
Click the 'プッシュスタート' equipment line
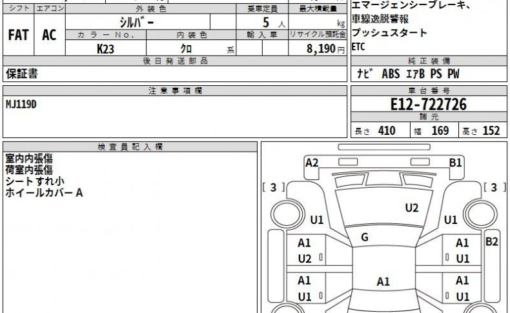click(x=389, y=33)
